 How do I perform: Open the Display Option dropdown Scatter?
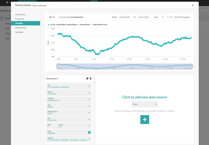click(69, 113)
